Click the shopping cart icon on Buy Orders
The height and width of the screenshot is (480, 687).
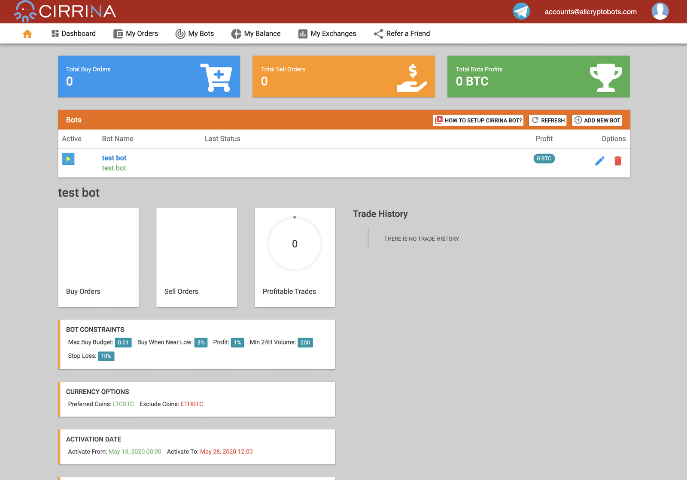coord(216,78)
